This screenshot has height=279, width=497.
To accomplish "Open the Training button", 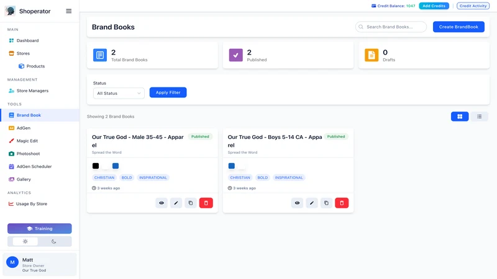I will tap(40, 228).
